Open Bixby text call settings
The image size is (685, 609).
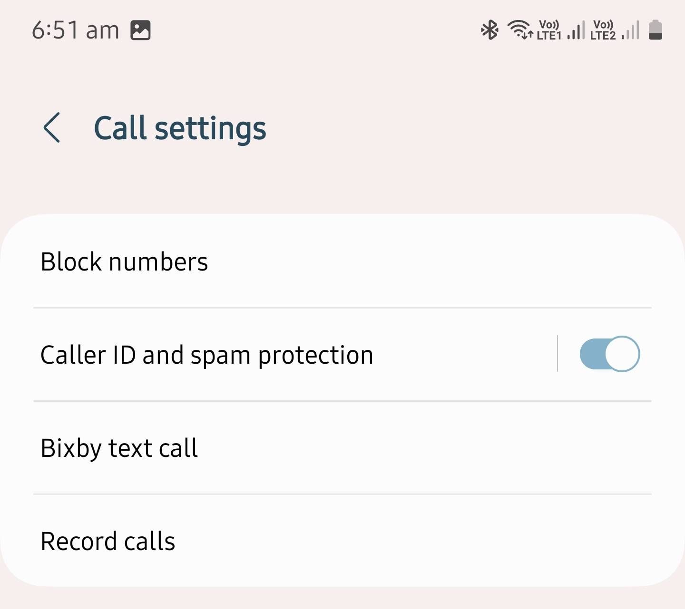(x=119, y=447)
